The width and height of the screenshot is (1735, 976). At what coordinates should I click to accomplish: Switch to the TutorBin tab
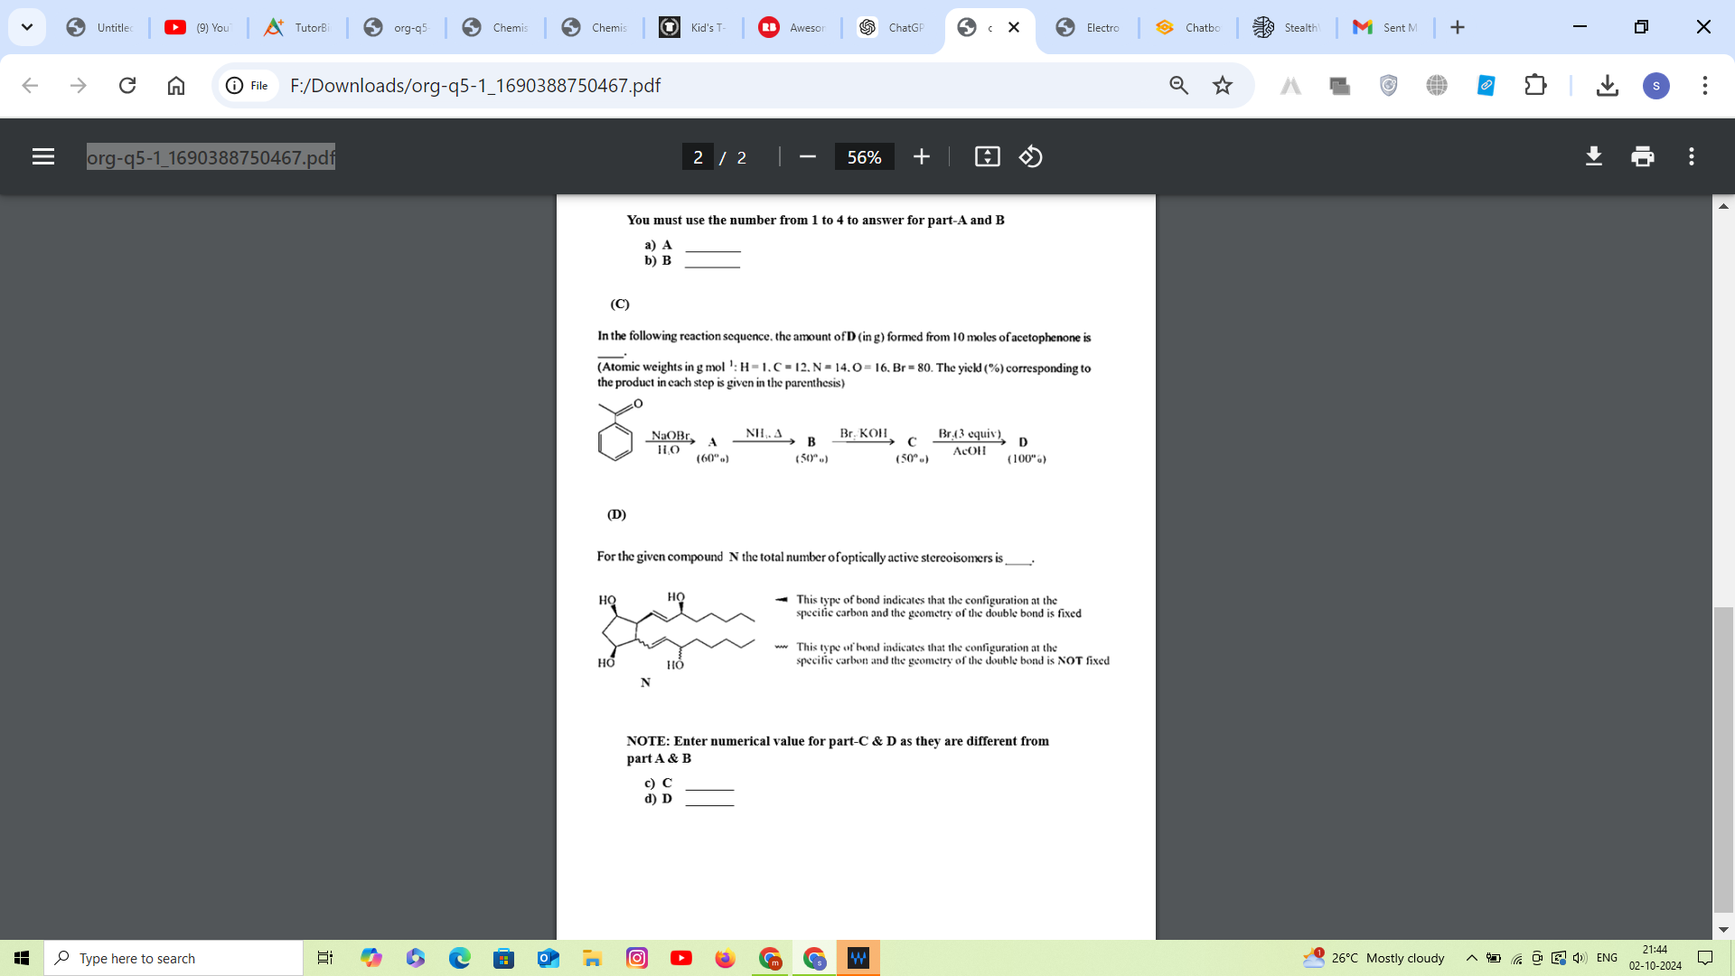tap(296, 27)
